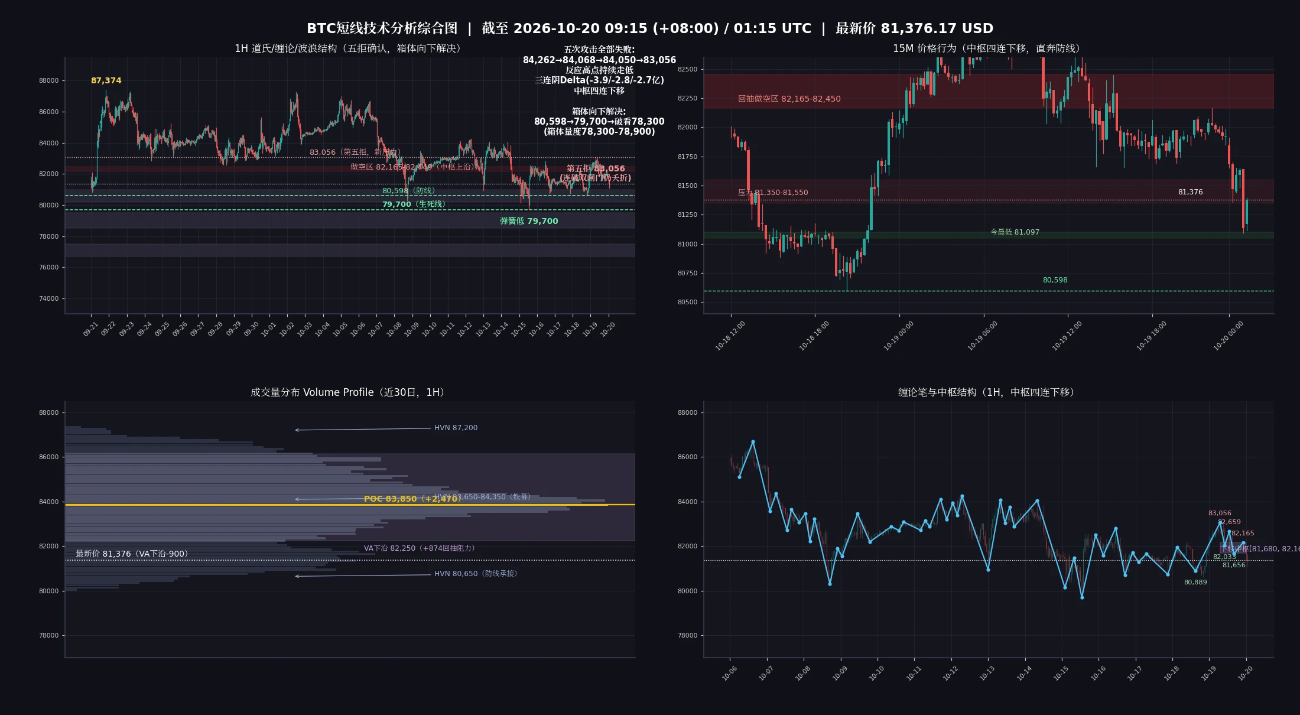
Task: Click the green '80,598' label on the 15M chart
Action: point(1055,280)
